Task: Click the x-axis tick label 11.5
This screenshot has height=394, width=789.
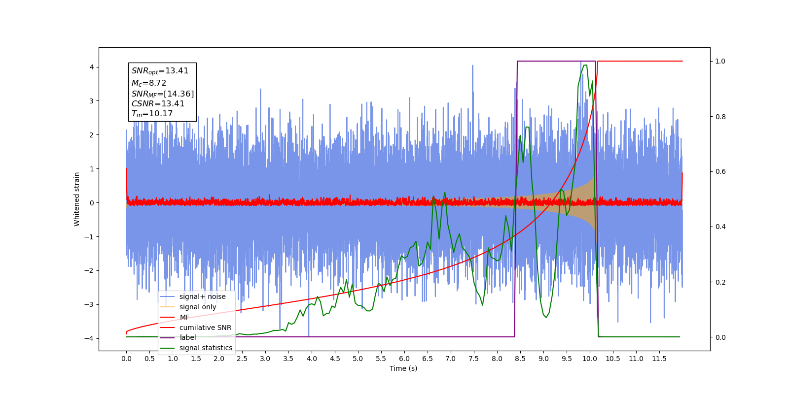Action: (x=659, y=359)
